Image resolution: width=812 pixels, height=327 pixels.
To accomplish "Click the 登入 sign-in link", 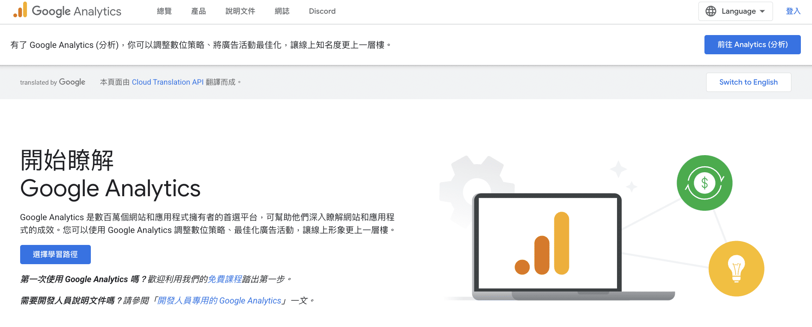I will [793, 11].
